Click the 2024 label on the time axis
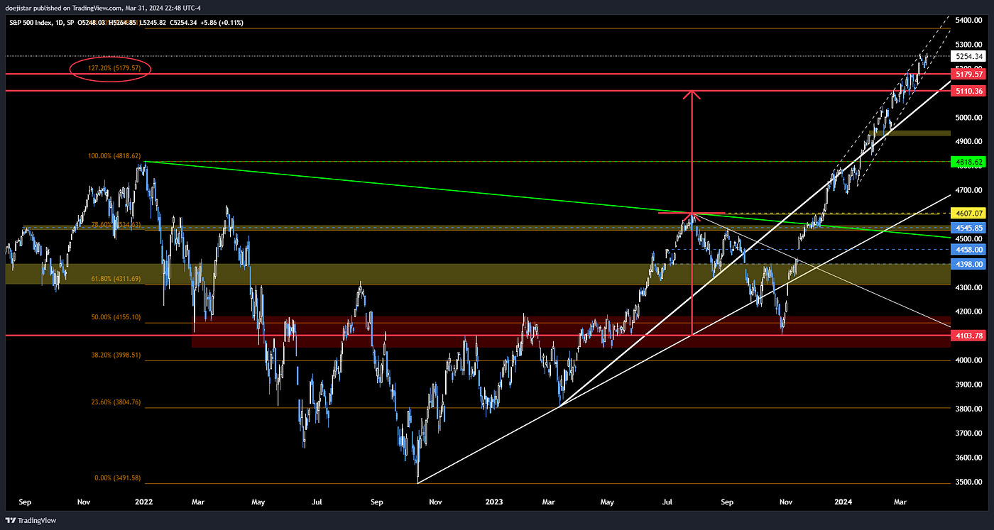994x530 pixels. pos(843,502)
